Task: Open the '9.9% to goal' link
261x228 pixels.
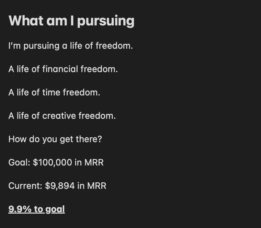Action: click(x=36, y=209)
